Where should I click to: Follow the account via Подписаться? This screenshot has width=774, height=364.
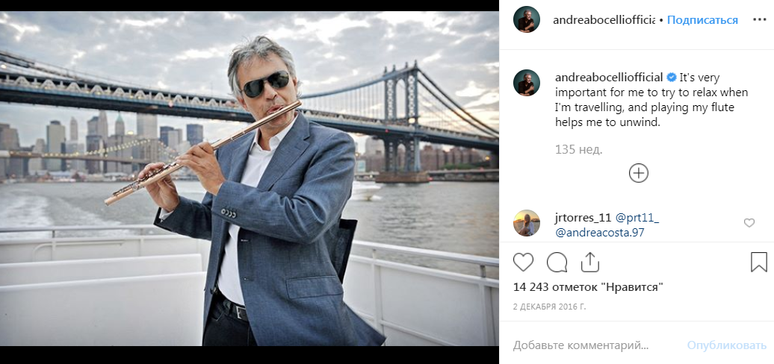pyautogui.click(x=702, y=20)
